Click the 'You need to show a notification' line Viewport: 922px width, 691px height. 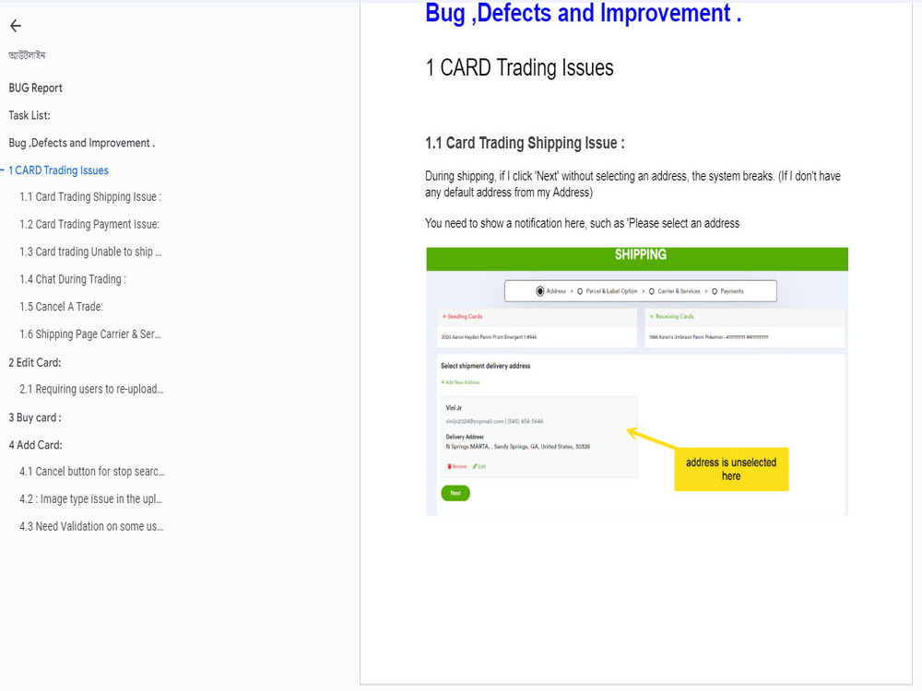582,223
